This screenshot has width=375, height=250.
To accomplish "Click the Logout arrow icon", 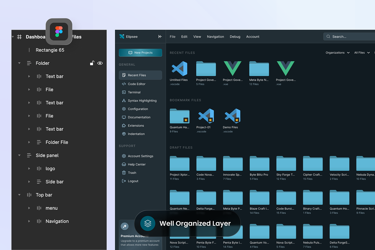I will tap(124, 181).
